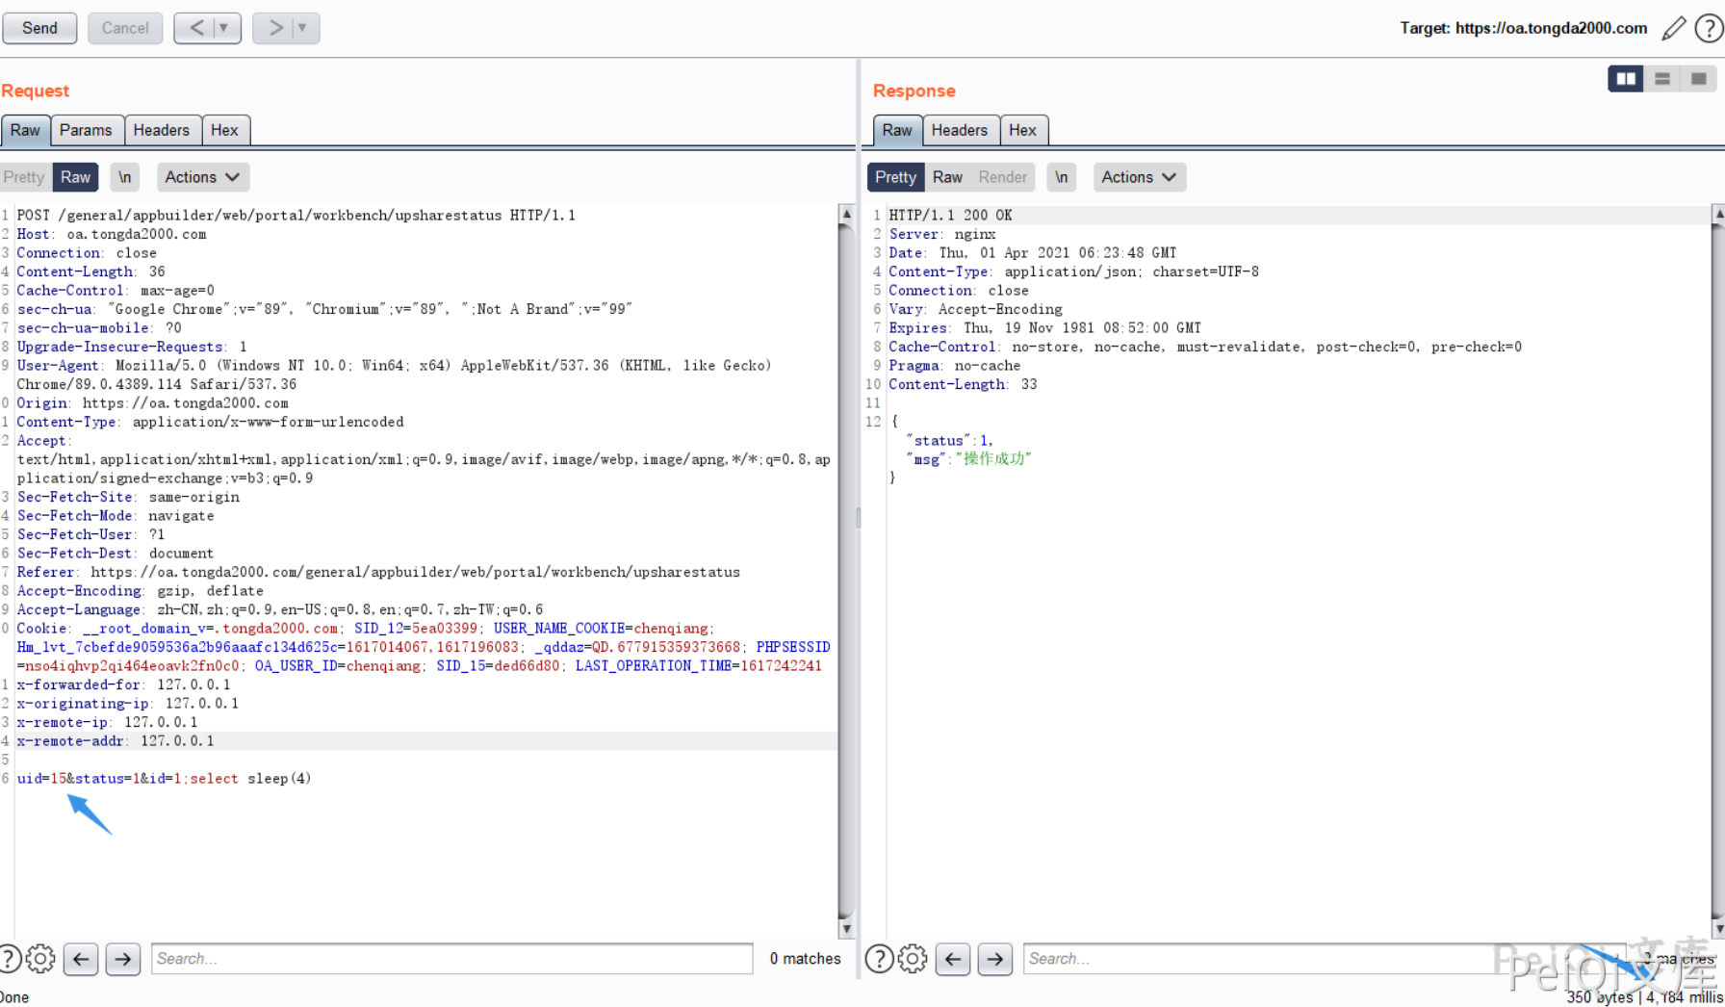Open the help icon beside the target

click(1709, 28)
